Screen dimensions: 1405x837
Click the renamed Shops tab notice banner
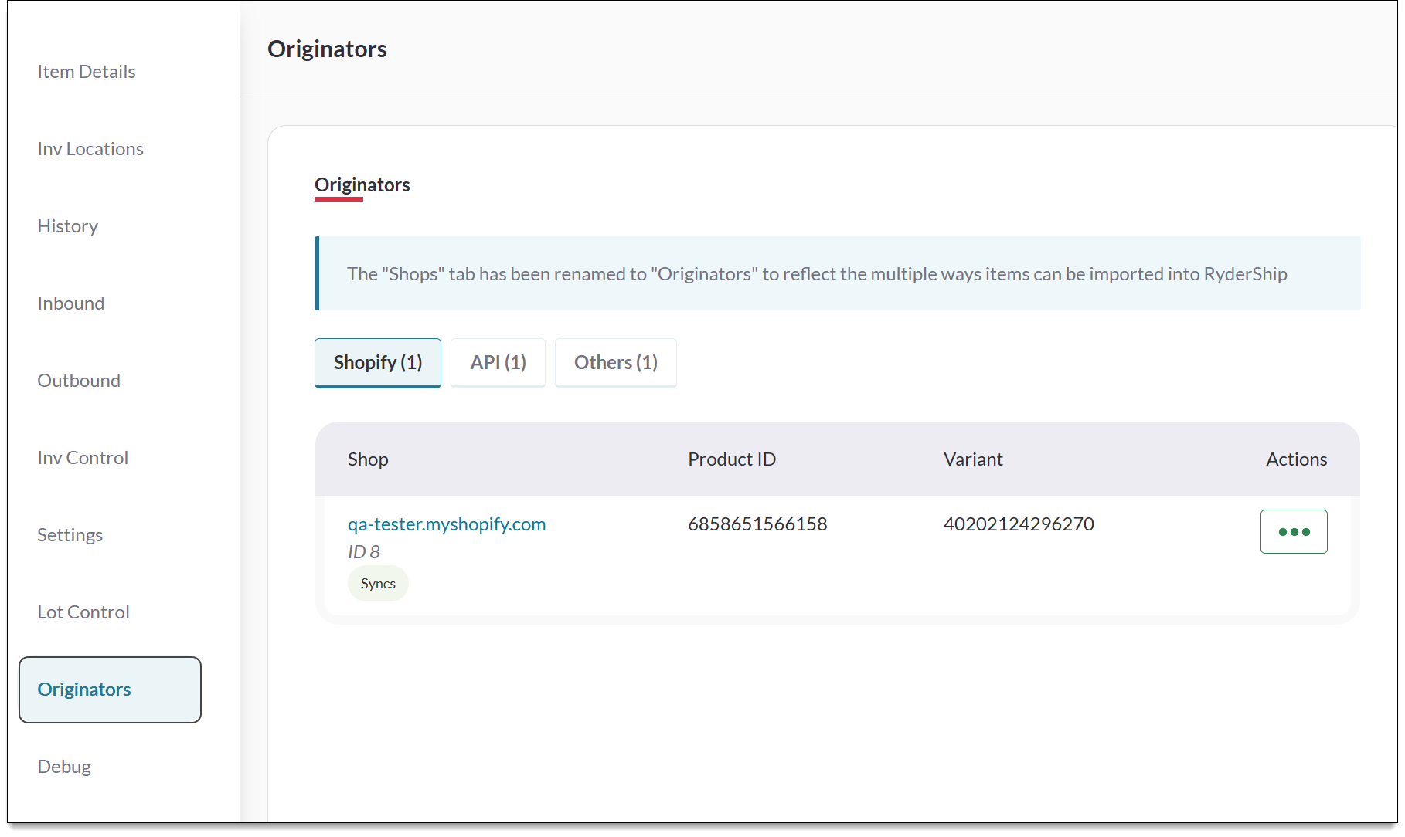tap(817, 273)
